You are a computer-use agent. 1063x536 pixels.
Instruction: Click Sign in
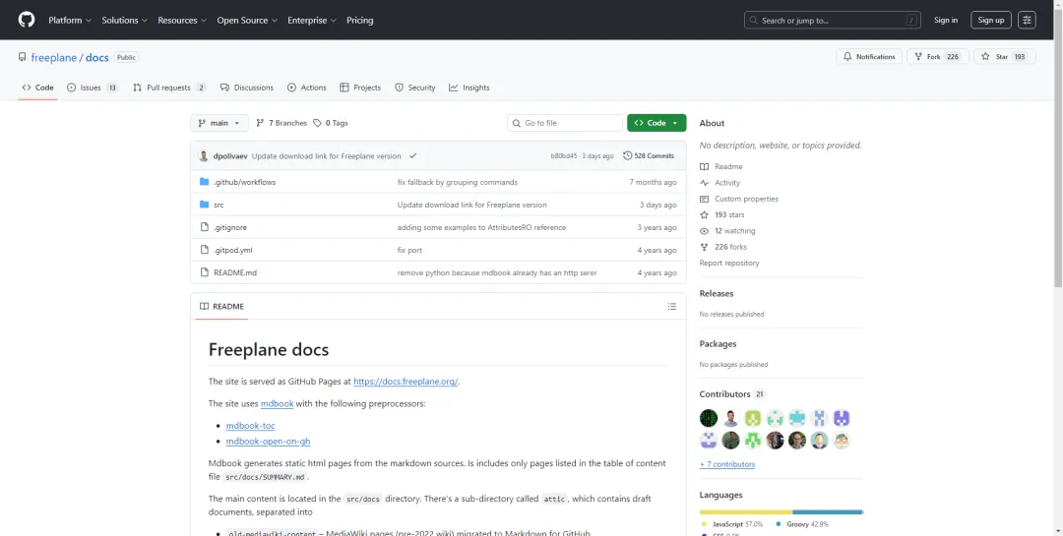(x=946, y=21)
